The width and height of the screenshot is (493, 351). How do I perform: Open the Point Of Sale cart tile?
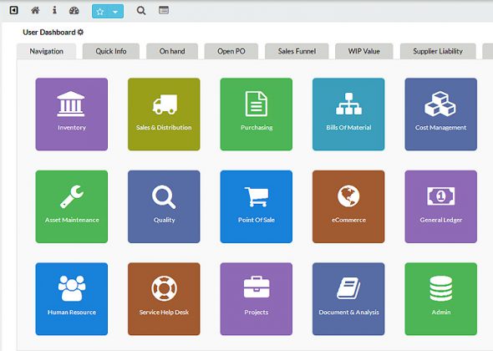(257, 206)
